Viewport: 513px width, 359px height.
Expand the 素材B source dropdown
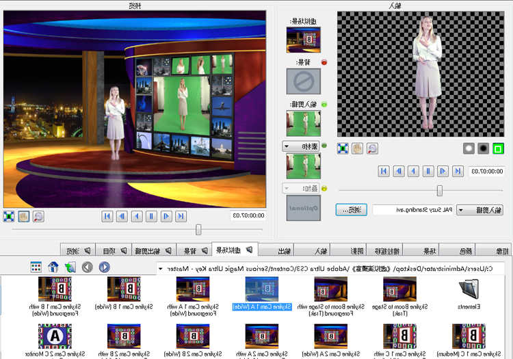300,146
